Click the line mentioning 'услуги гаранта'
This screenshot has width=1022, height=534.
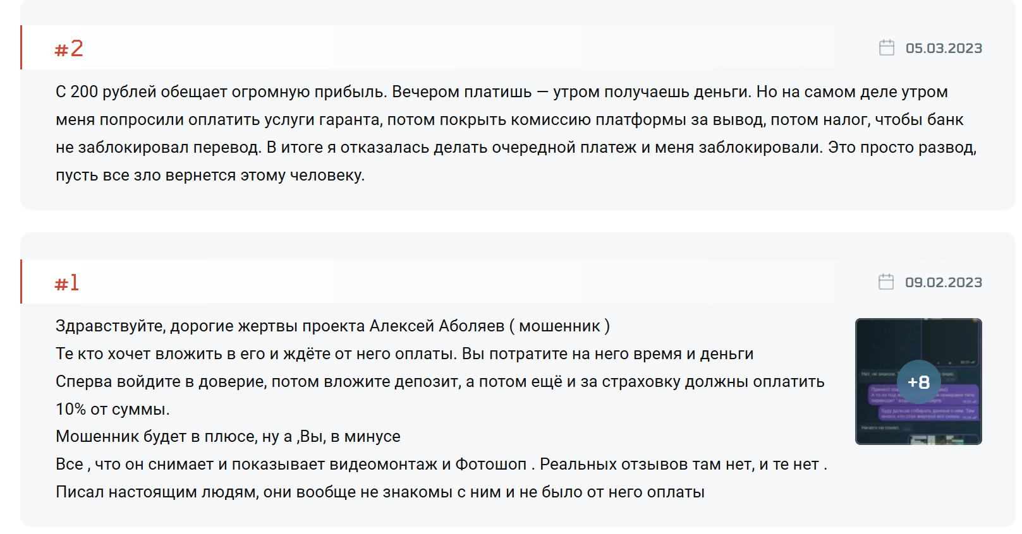509,120
